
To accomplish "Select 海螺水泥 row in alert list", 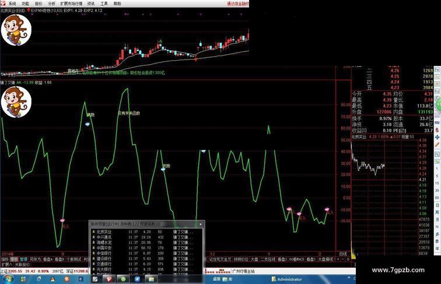I will coord(146,243).
